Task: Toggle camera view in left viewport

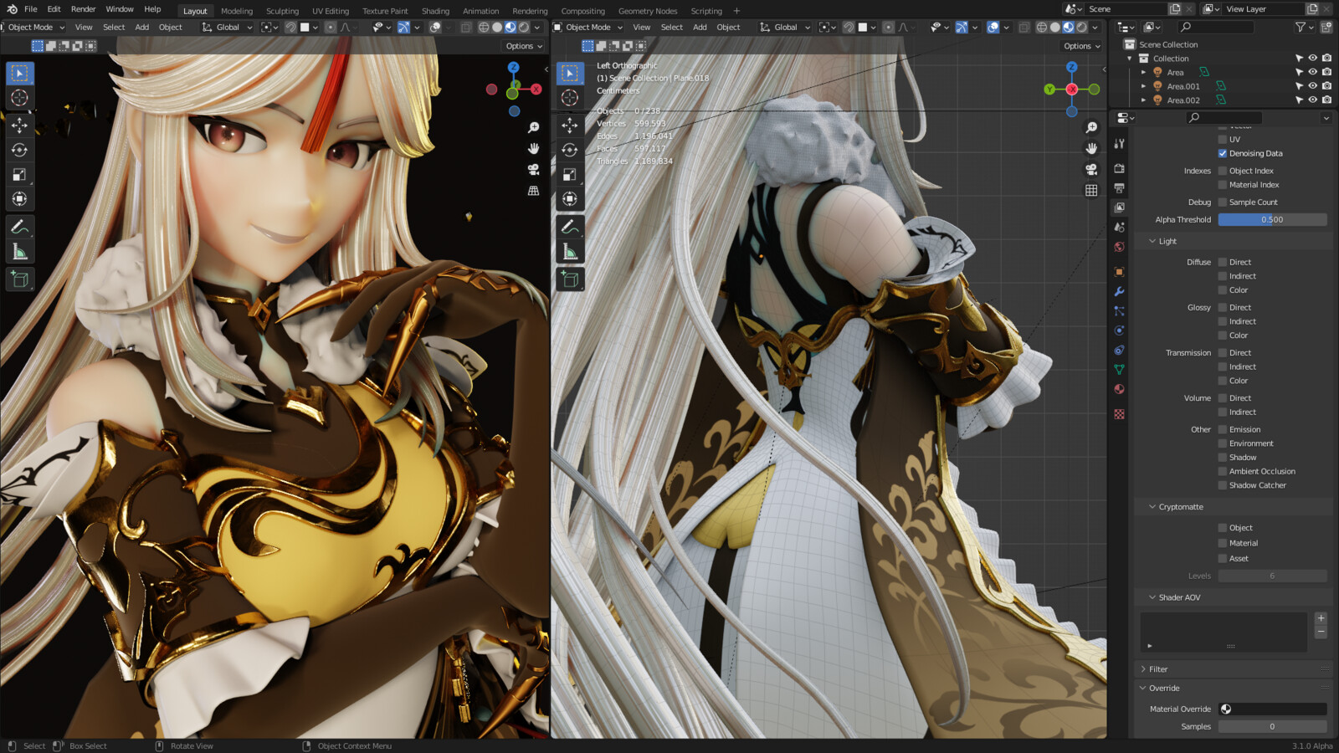Action: coord(533,169)
